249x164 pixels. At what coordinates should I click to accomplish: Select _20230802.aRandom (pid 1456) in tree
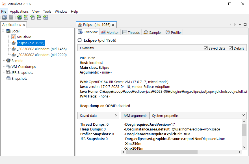tap(42, 49)
